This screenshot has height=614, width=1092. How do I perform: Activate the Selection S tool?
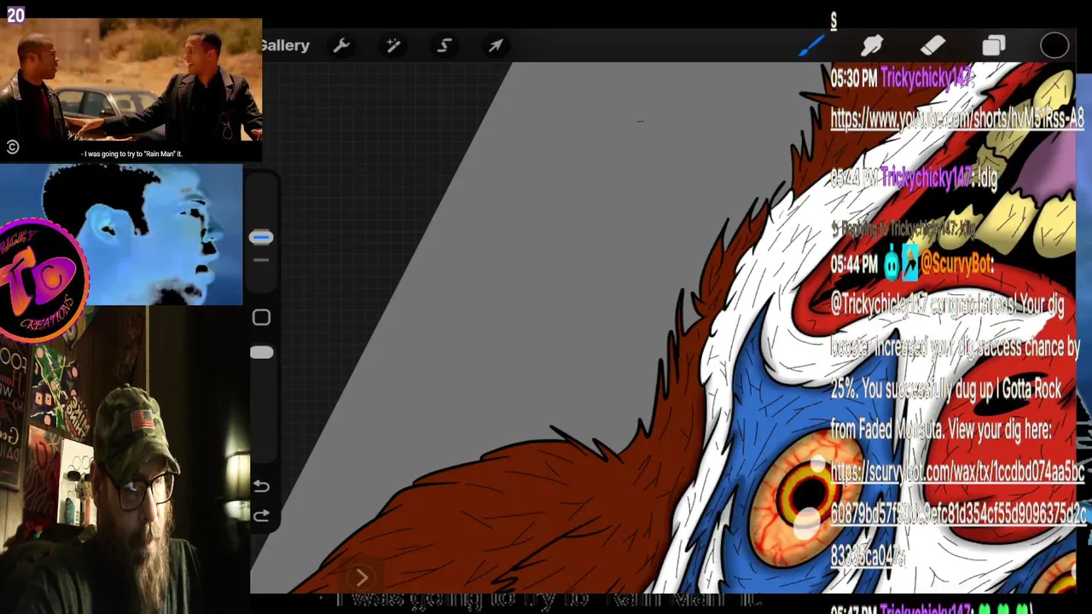444,45
